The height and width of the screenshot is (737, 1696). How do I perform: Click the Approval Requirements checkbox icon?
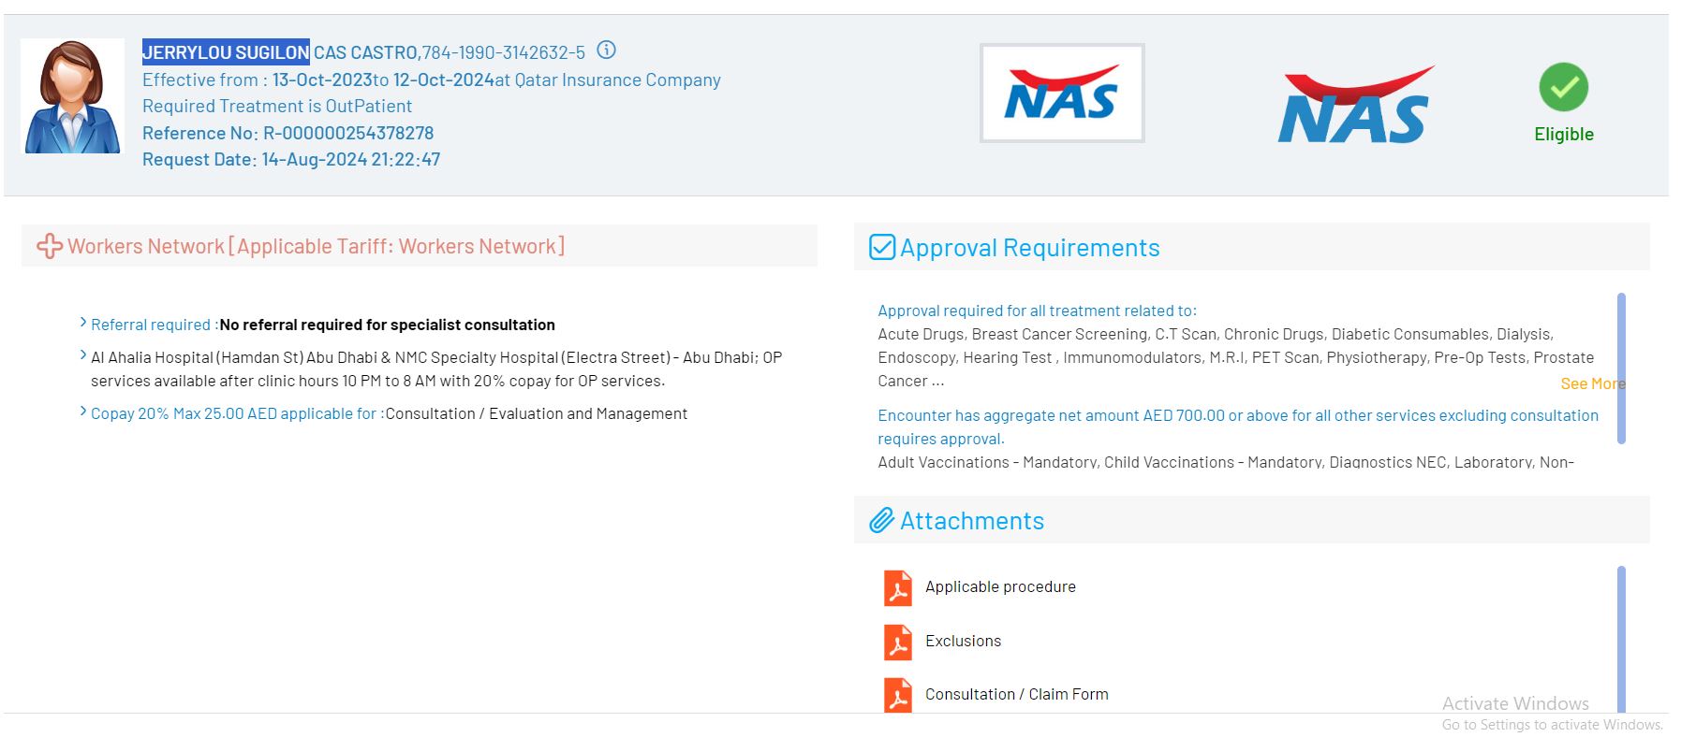point(882,247)
